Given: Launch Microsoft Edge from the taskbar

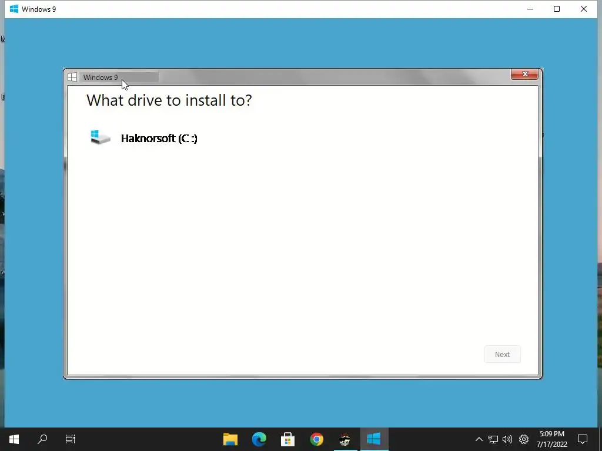Looking at the screenshot, I should click(259, 439).
